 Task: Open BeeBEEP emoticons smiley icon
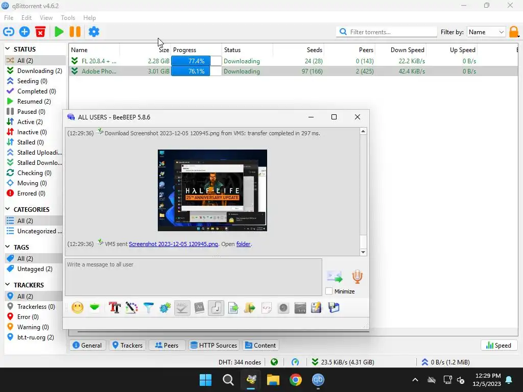(x=78, y=308)
